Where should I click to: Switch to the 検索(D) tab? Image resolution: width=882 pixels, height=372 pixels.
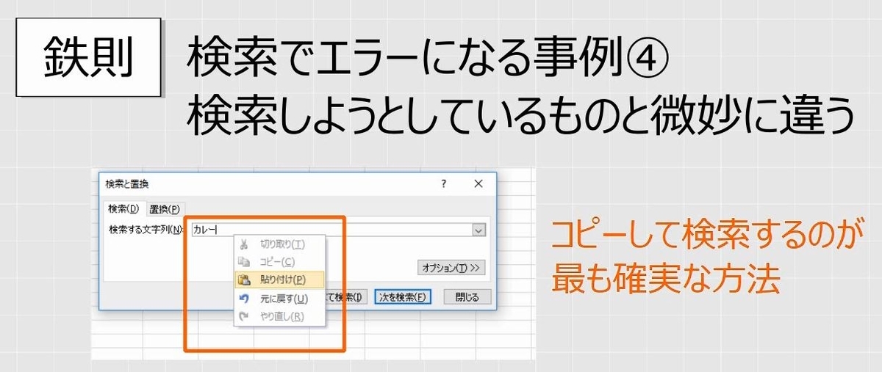(x=123, y=208)
